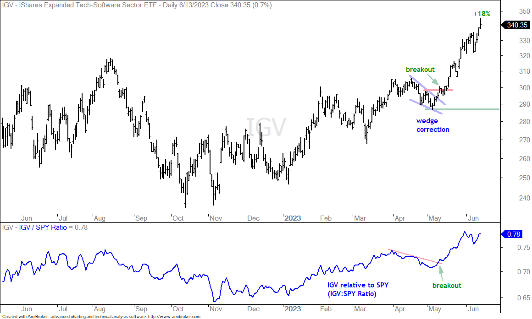Click the wedge correction text annotation
The height and width of the screenshot is (319, 532).
point(432,125)
